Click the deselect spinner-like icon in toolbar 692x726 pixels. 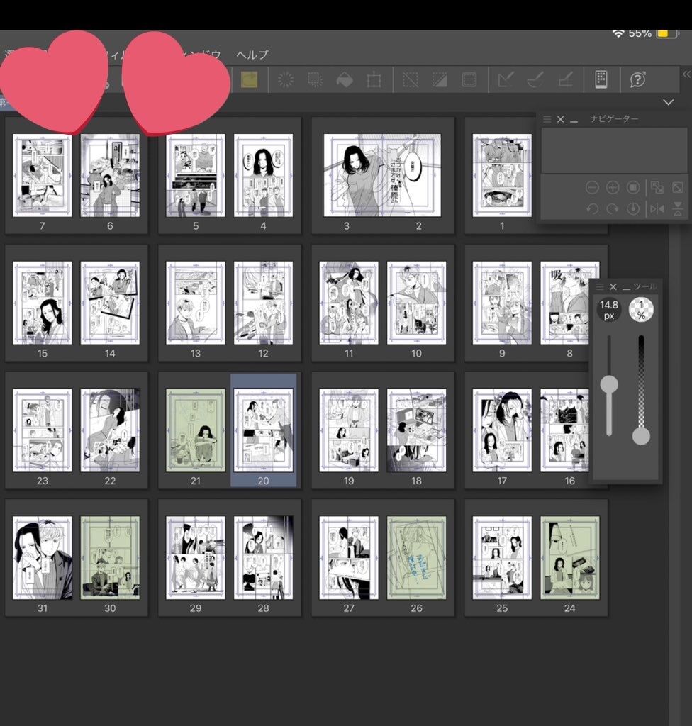click(286, 79)
